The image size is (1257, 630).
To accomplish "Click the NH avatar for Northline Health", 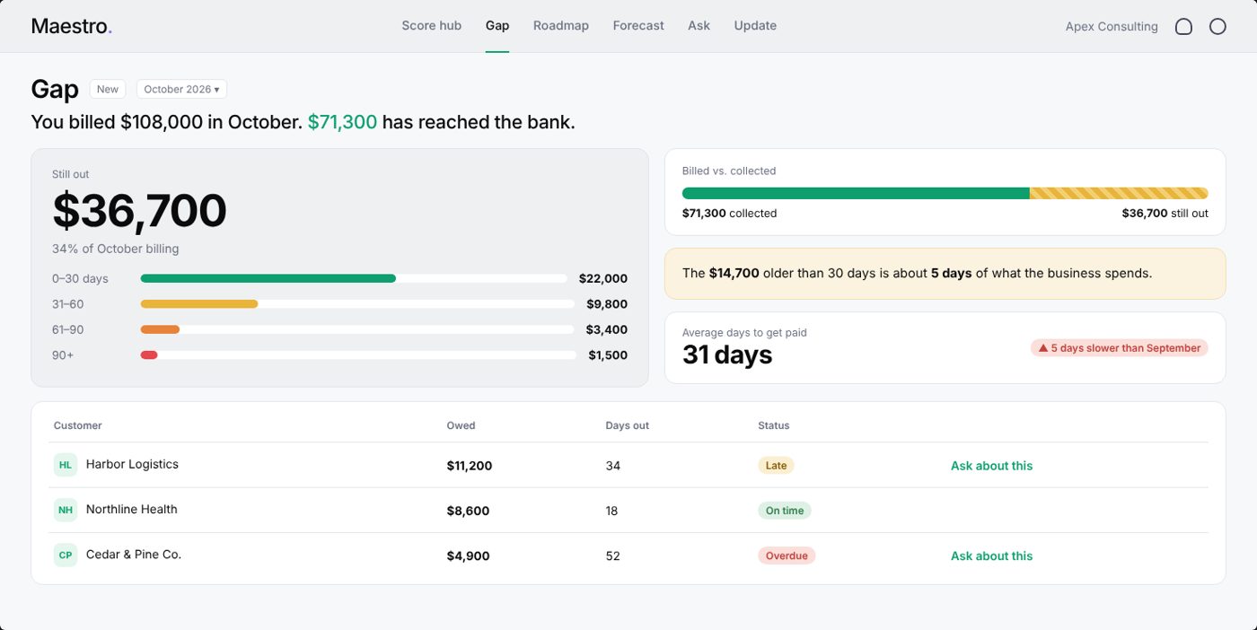I will click(66, 510).
